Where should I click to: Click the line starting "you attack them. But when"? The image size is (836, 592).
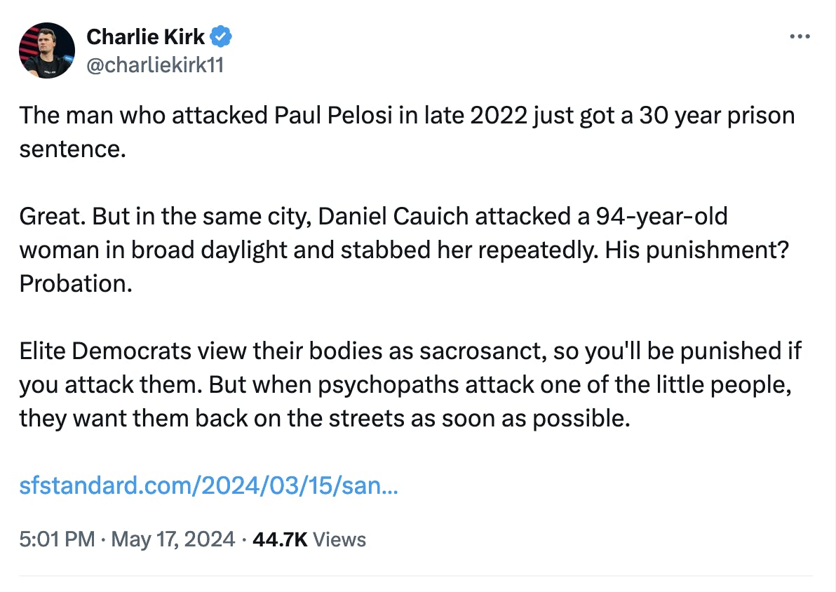[405, 384]
